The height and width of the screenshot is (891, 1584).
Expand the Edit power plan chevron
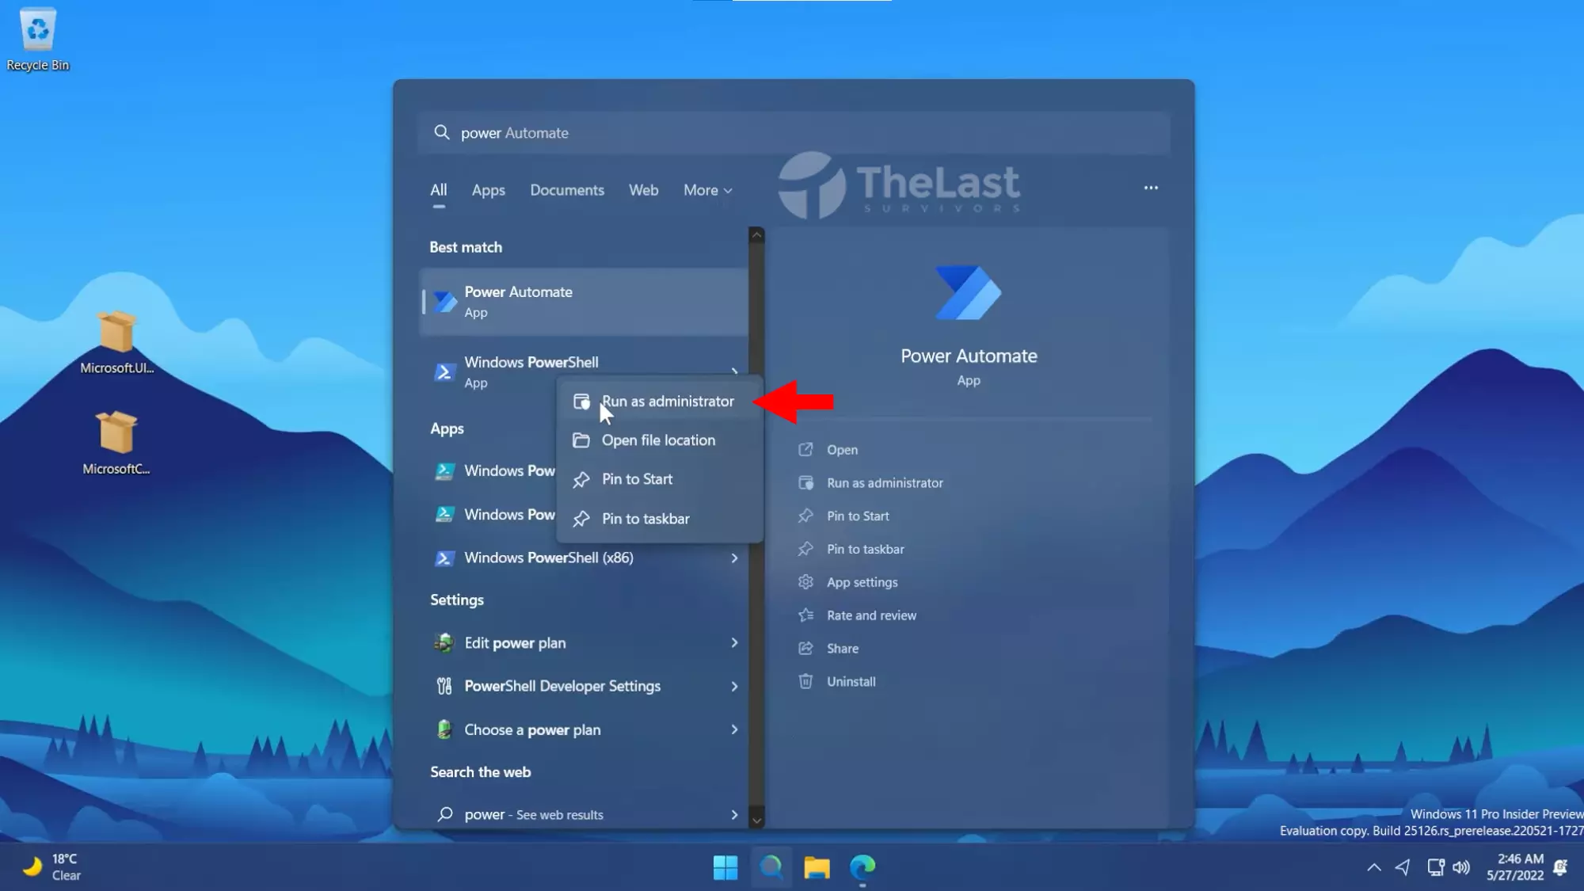point(734,642)
